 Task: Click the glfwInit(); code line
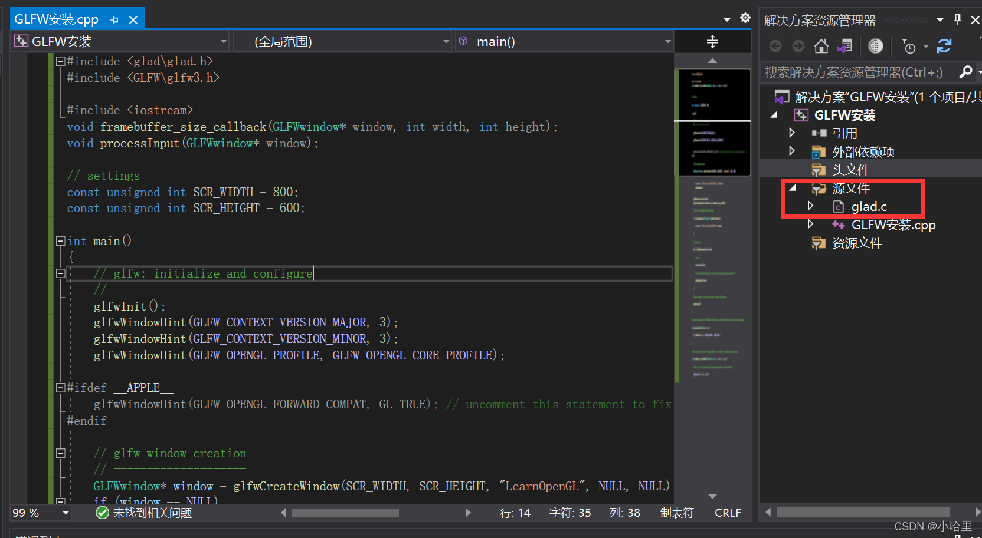[x=130, y=306]
